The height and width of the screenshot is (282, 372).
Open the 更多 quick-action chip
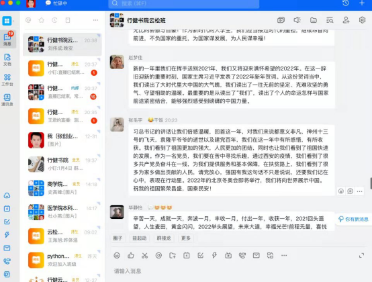(x=186, y=238)
